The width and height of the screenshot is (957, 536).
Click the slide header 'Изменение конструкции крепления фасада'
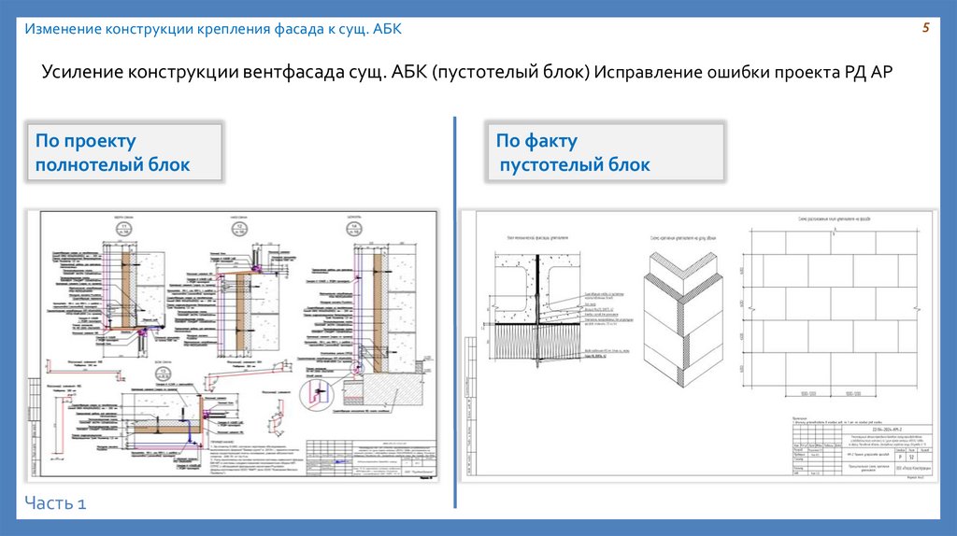(x=213, y=29)
